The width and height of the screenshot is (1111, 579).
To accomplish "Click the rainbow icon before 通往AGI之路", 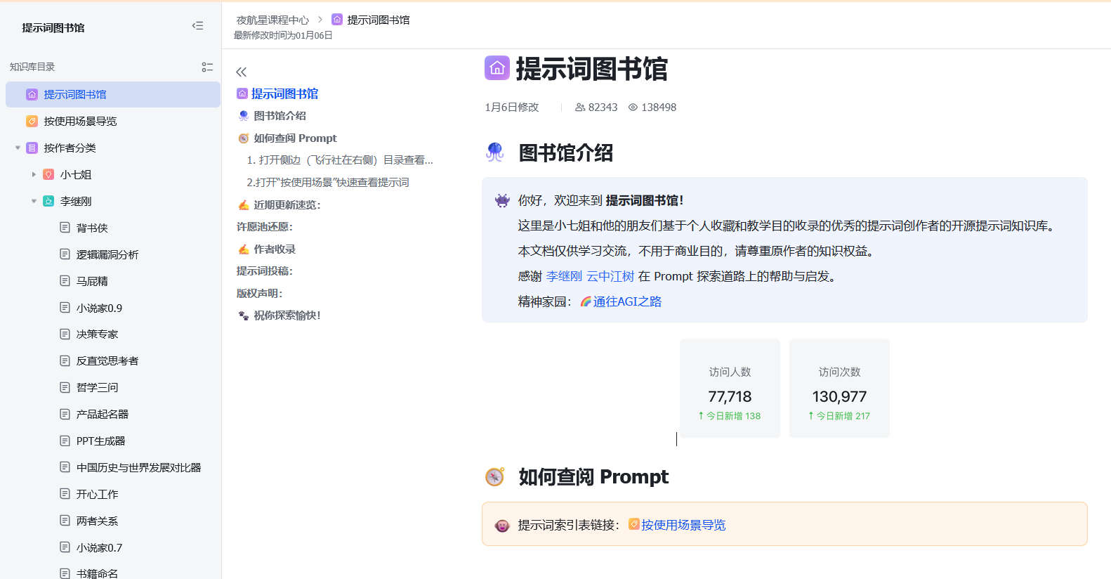I will click(x=586, y=301).
